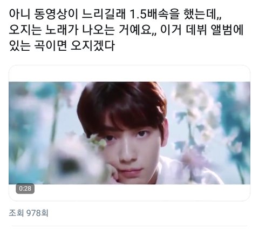The height and width of the screenshot is (229, 259).
Task: Click the white bar above the video frame
Action: click(x=129, y=74)
